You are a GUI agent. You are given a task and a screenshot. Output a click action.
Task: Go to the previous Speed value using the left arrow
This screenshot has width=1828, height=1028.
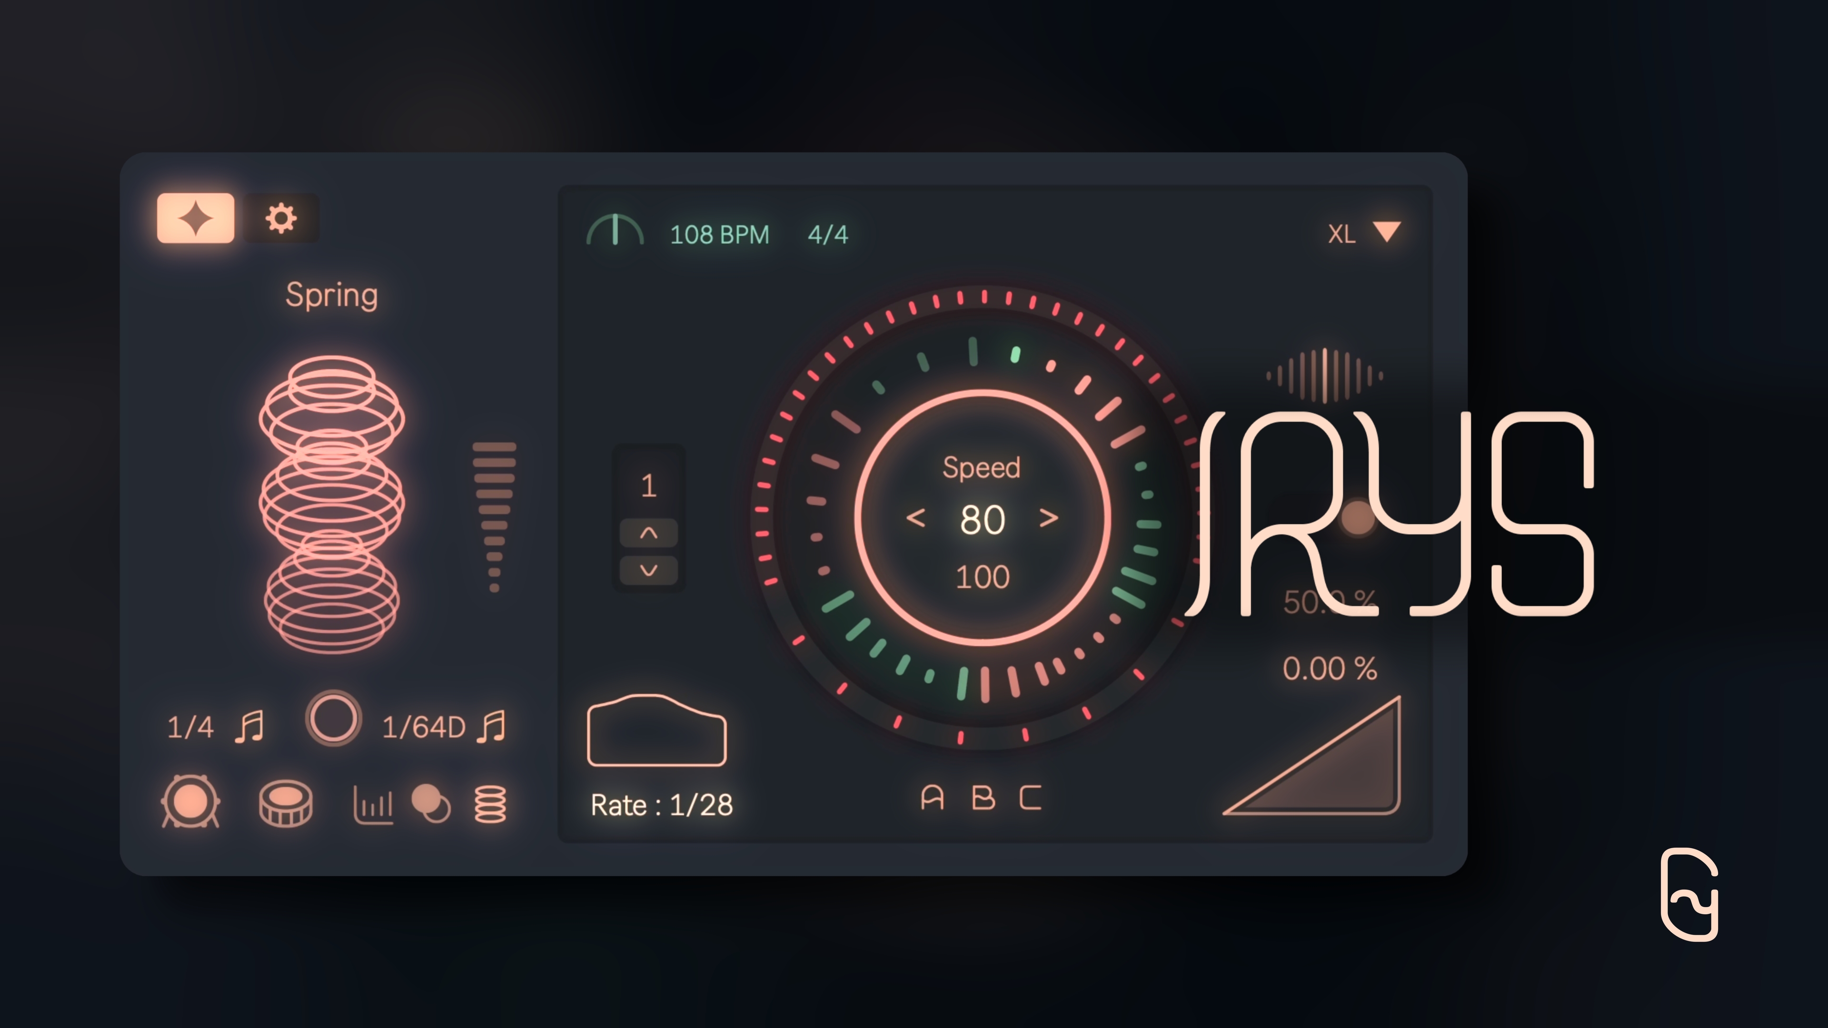[x=915, y=518]
